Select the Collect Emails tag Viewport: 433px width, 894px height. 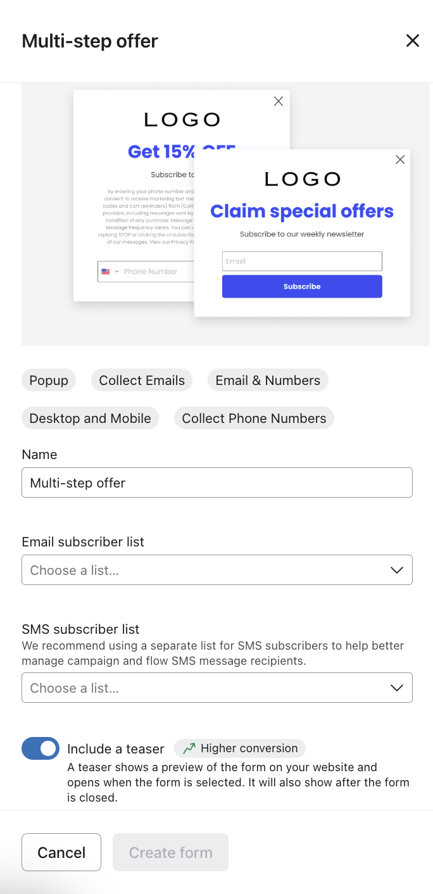pos(142,381)
